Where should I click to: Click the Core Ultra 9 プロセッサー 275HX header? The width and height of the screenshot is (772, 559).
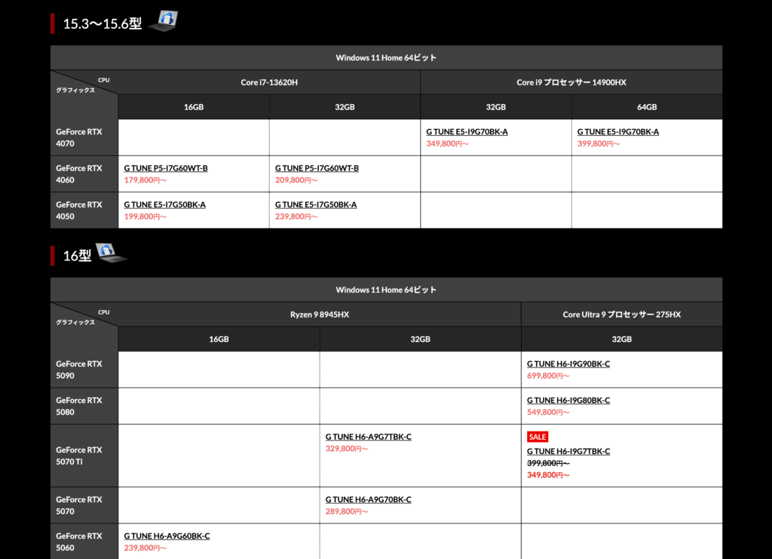tap(622, 315)
